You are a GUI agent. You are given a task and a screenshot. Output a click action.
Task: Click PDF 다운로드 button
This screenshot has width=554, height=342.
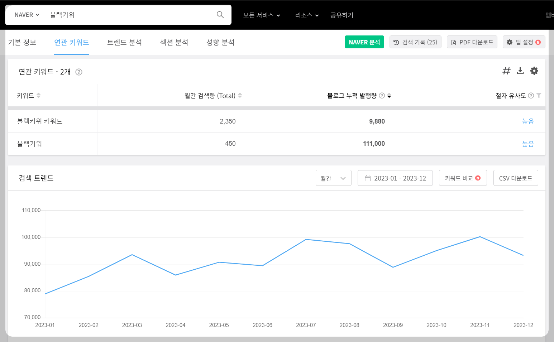(x=472, y=42)
